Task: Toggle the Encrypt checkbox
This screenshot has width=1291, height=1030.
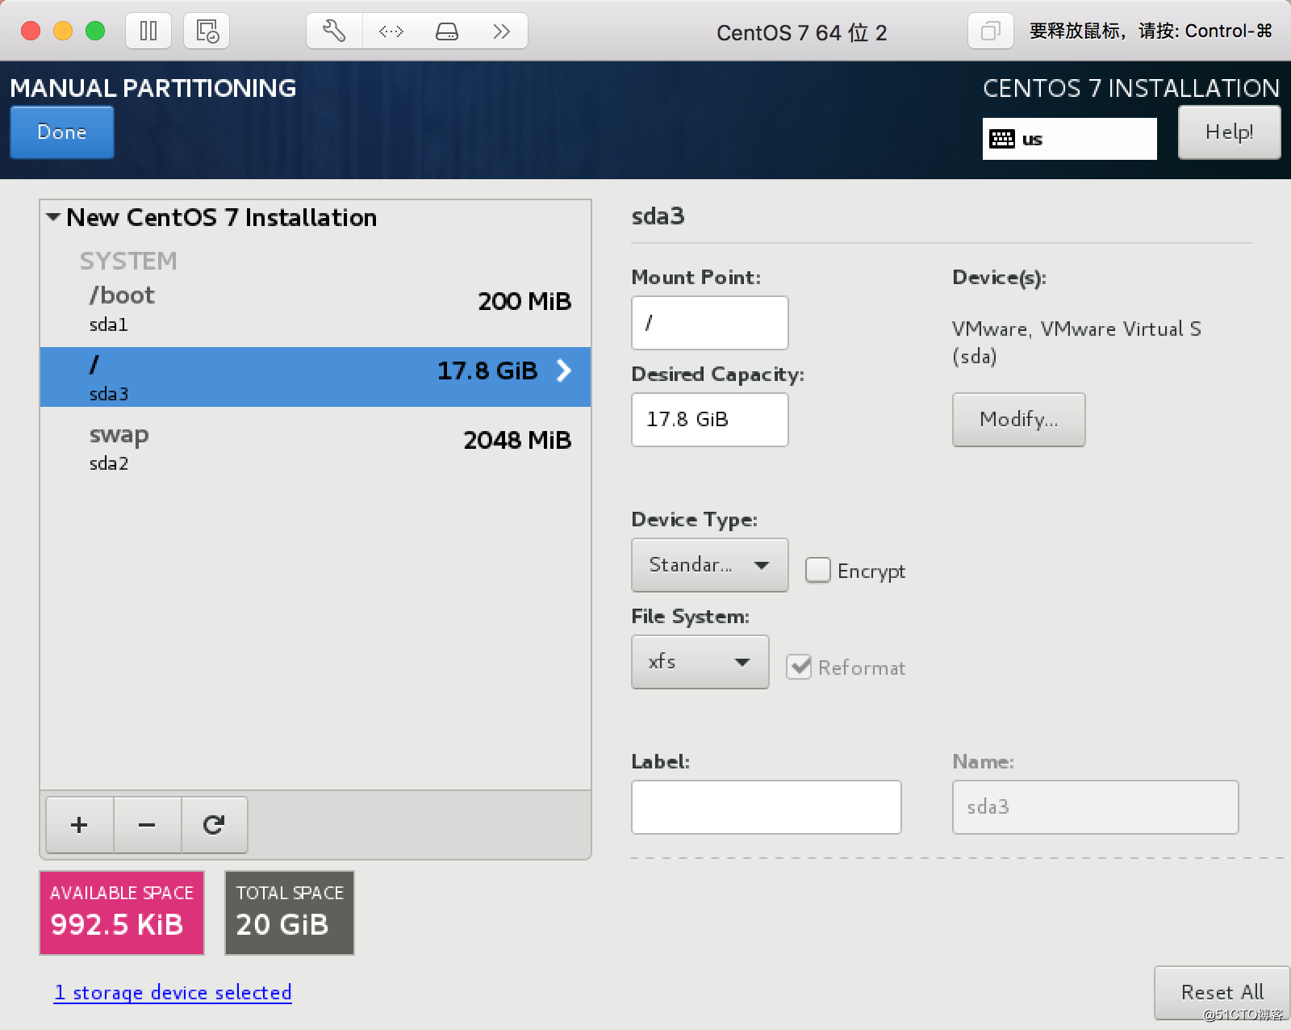Action: pyautogui.click(x=817, y=571)
